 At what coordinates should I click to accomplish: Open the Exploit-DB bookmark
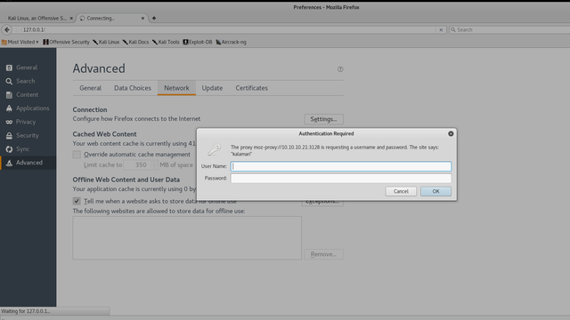coord(198,42)
